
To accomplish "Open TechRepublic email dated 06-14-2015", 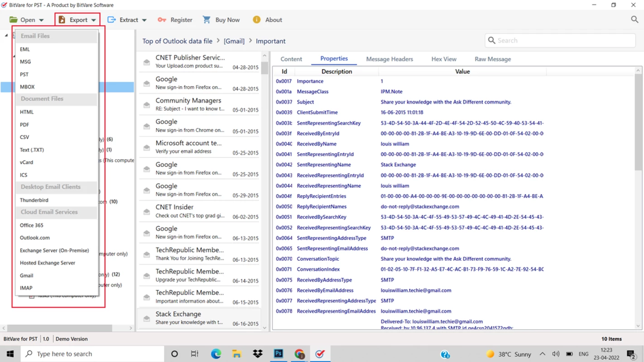I will point(199,276).
